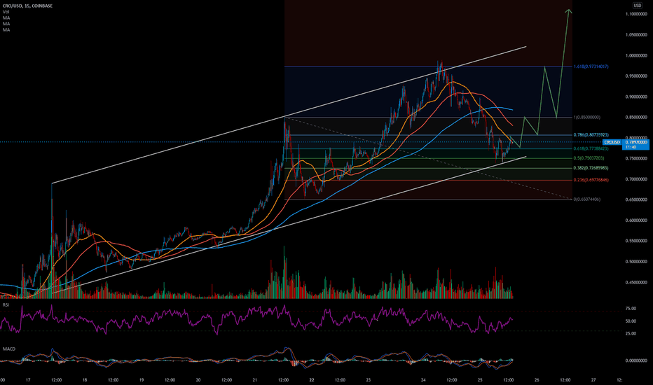Click the RSI 25.00 scale value
653x385 pixels.
tap(631, 333)
